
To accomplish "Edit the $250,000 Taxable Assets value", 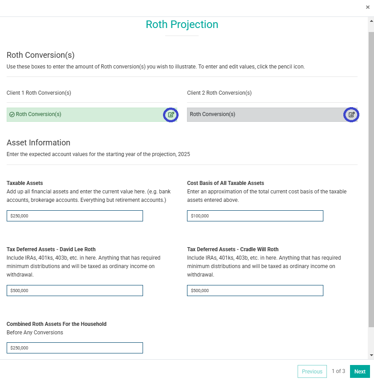I will point(75,216).
